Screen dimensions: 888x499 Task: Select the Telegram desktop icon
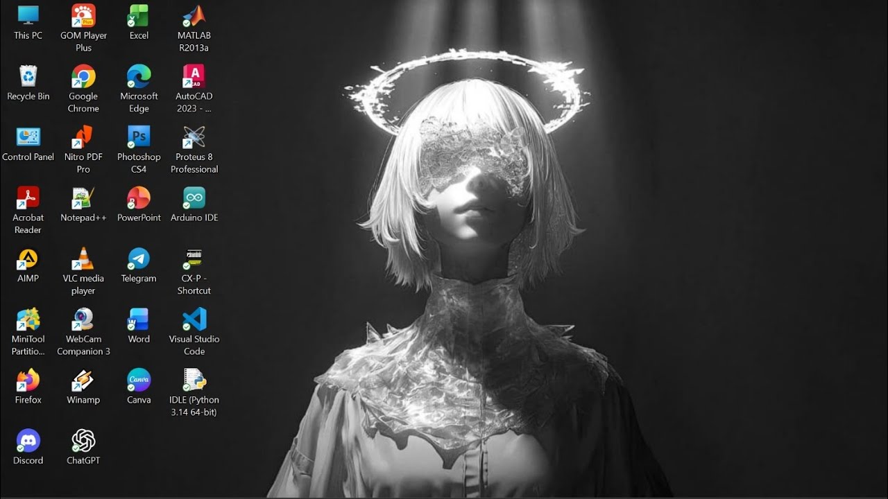[139, 259]
